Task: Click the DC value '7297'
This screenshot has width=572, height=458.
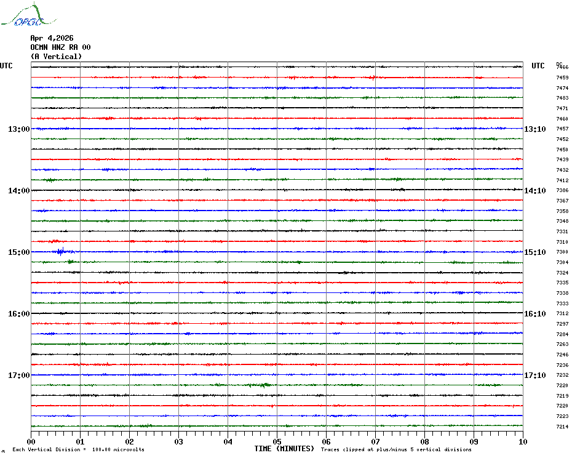Action: (x=562, y=324)
